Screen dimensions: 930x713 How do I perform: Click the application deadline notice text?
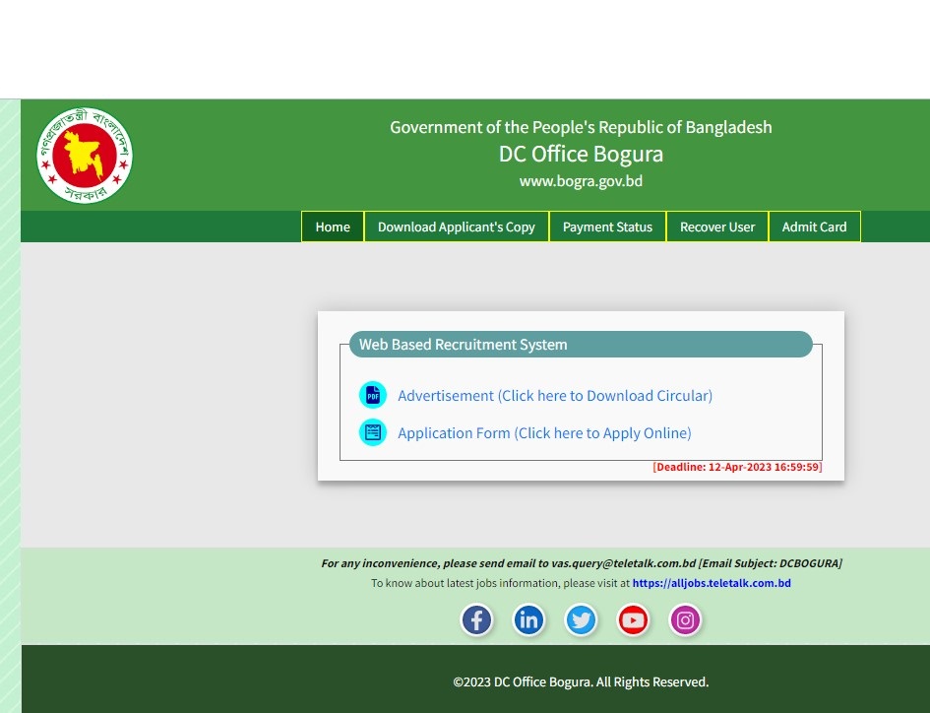click(x=737, y=467)
